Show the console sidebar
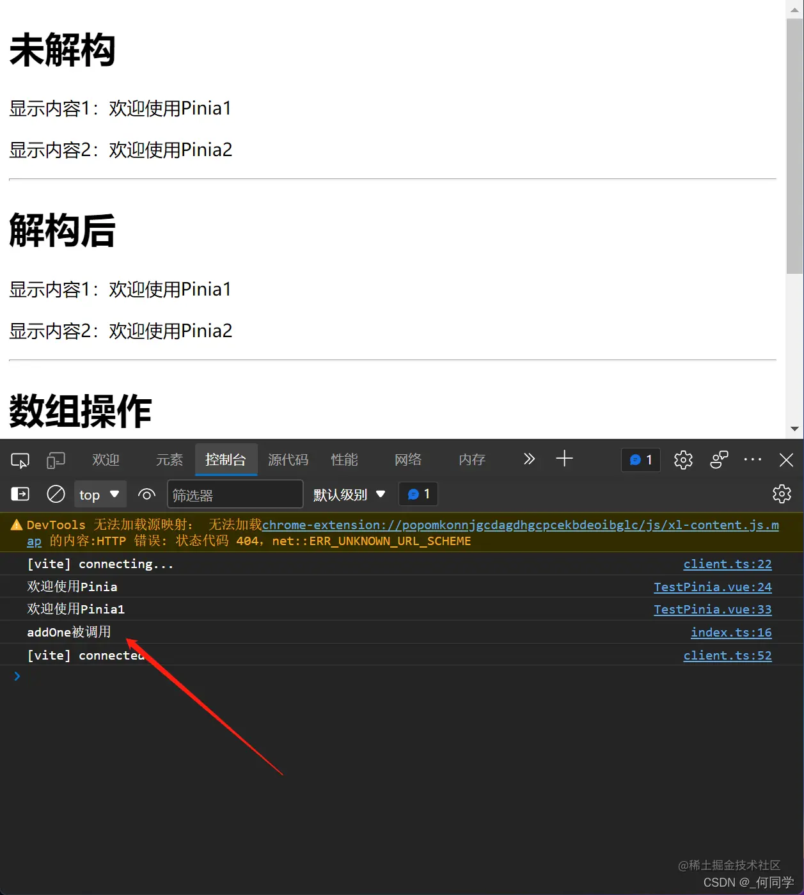804x895 pixels. coord(20,494)
